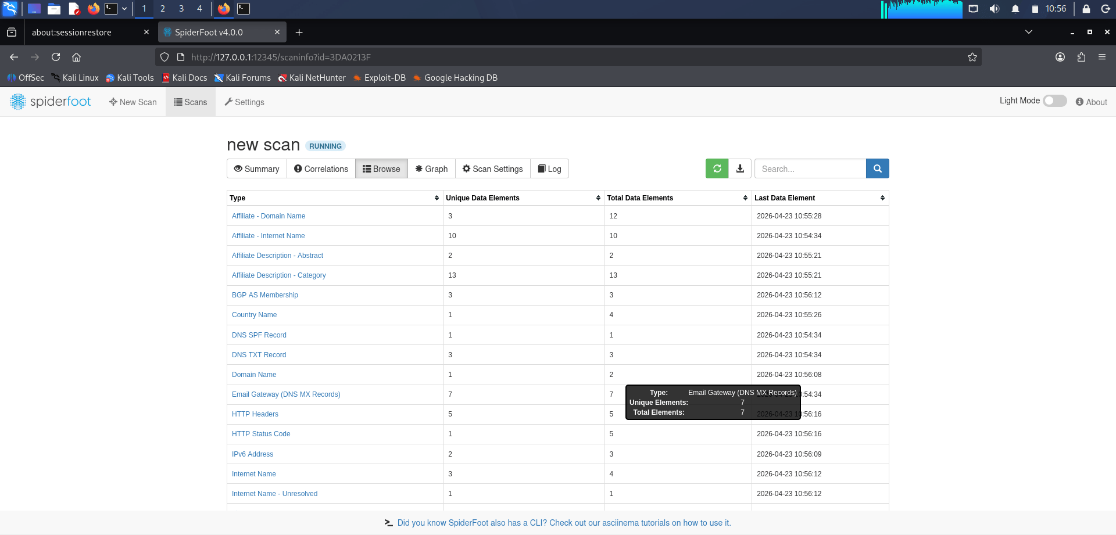Click the SpiderFoot CLI asciinema tutorials link
This screenshot has width=1116, height=535.
564,523
